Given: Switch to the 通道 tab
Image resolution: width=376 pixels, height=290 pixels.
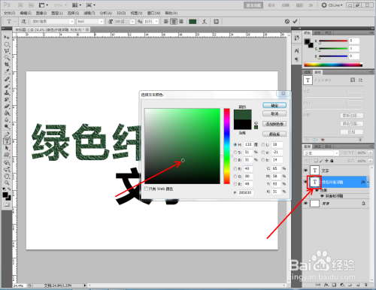Looking at the screenshot, I should [x=317, y=147].
